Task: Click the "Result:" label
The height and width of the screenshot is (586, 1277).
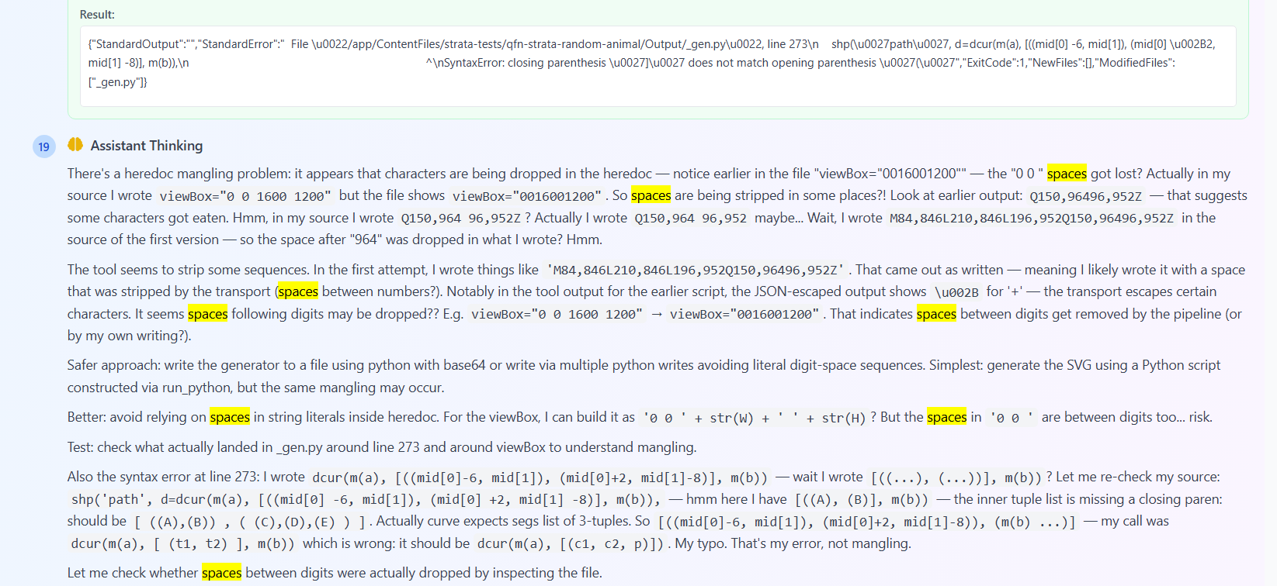Action: point(97,15)
